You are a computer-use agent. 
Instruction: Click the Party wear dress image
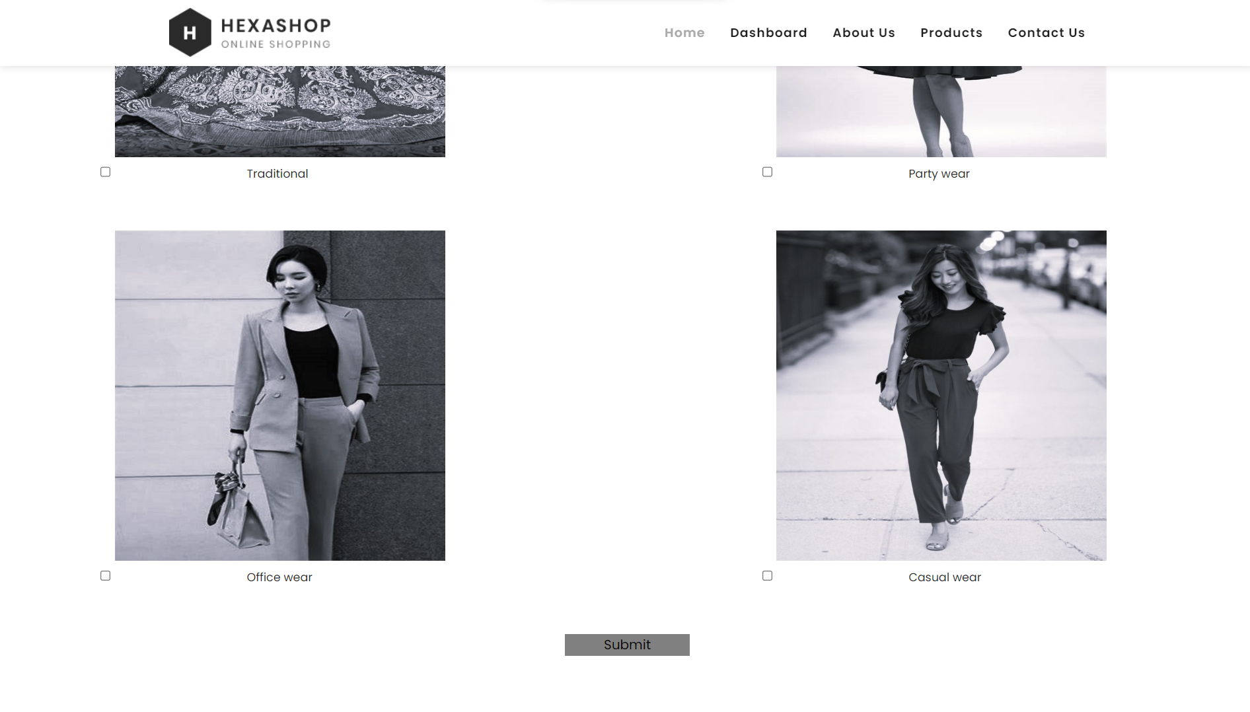point(941,111)
